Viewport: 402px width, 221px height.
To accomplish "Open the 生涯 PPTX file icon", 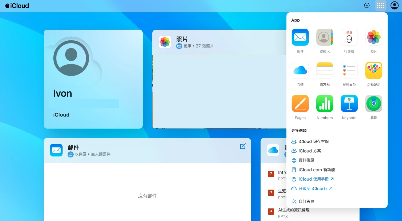I will point(271,193).
